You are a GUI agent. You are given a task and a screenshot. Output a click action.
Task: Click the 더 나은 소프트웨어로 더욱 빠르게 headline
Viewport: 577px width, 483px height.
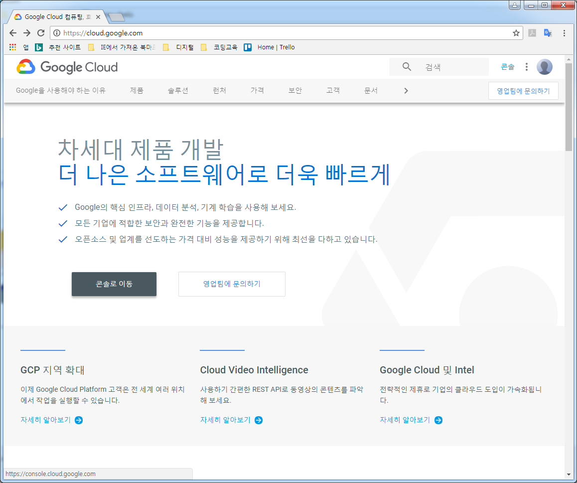(224, 174)
